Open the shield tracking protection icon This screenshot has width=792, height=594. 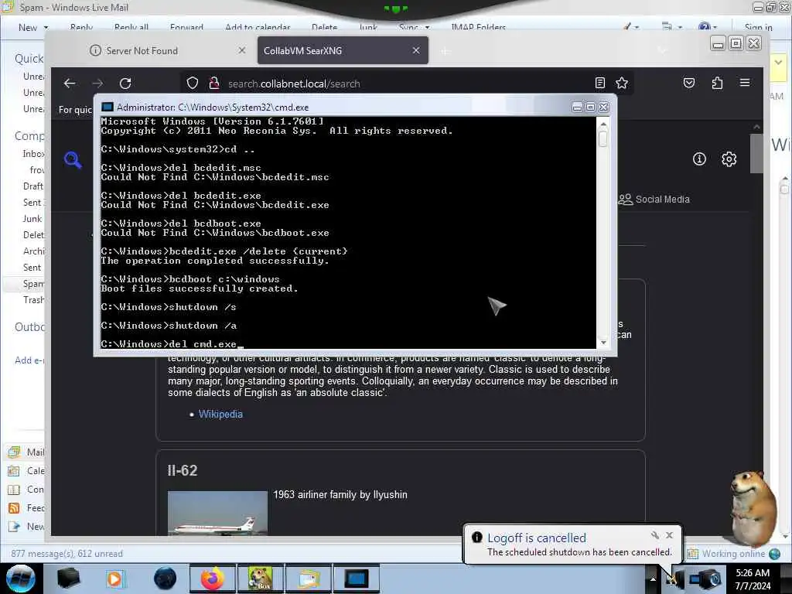coord(193,83)
